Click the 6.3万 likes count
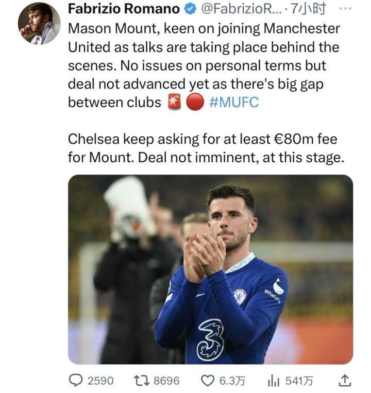 point(232,381)
